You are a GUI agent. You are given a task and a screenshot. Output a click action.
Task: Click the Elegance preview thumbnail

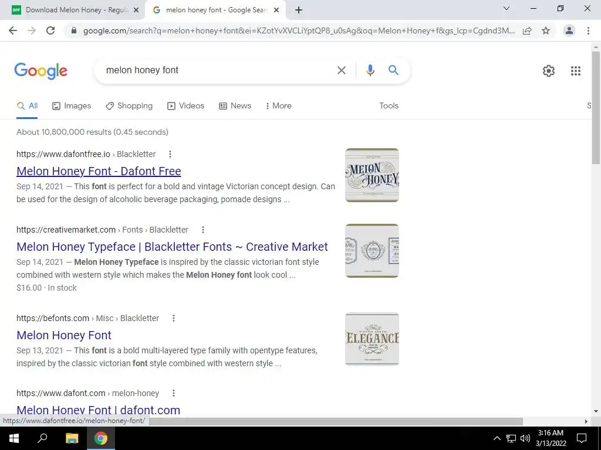(372, 339)
